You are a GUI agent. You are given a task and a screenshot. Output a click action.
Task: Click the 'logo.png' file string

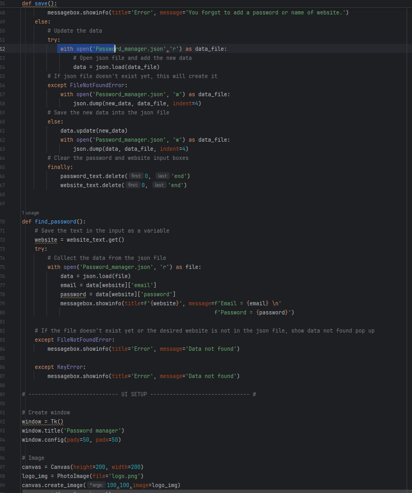point(127,476)
